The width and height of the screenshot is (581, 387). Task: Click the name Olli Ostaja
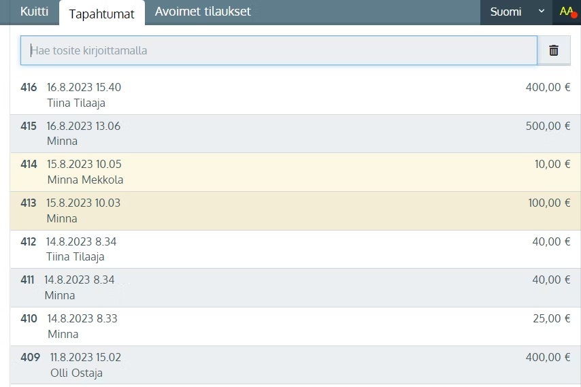pos(76,373)
